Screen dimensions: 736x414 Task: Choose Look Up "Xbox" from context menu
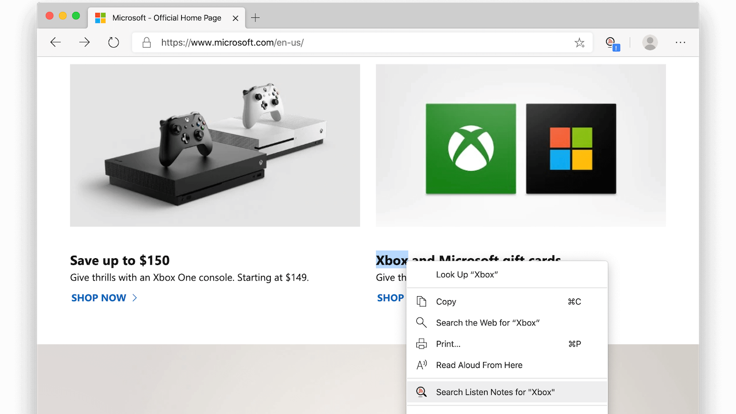pyautogui.click(x=507, y=275)
